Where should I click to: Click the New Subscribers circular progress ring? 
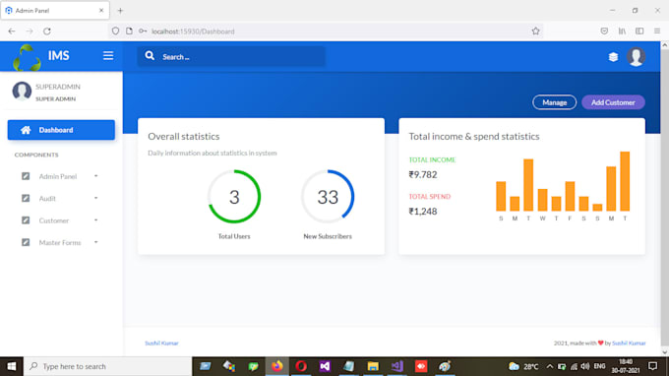pyautogui.click(x=328, y=196)
